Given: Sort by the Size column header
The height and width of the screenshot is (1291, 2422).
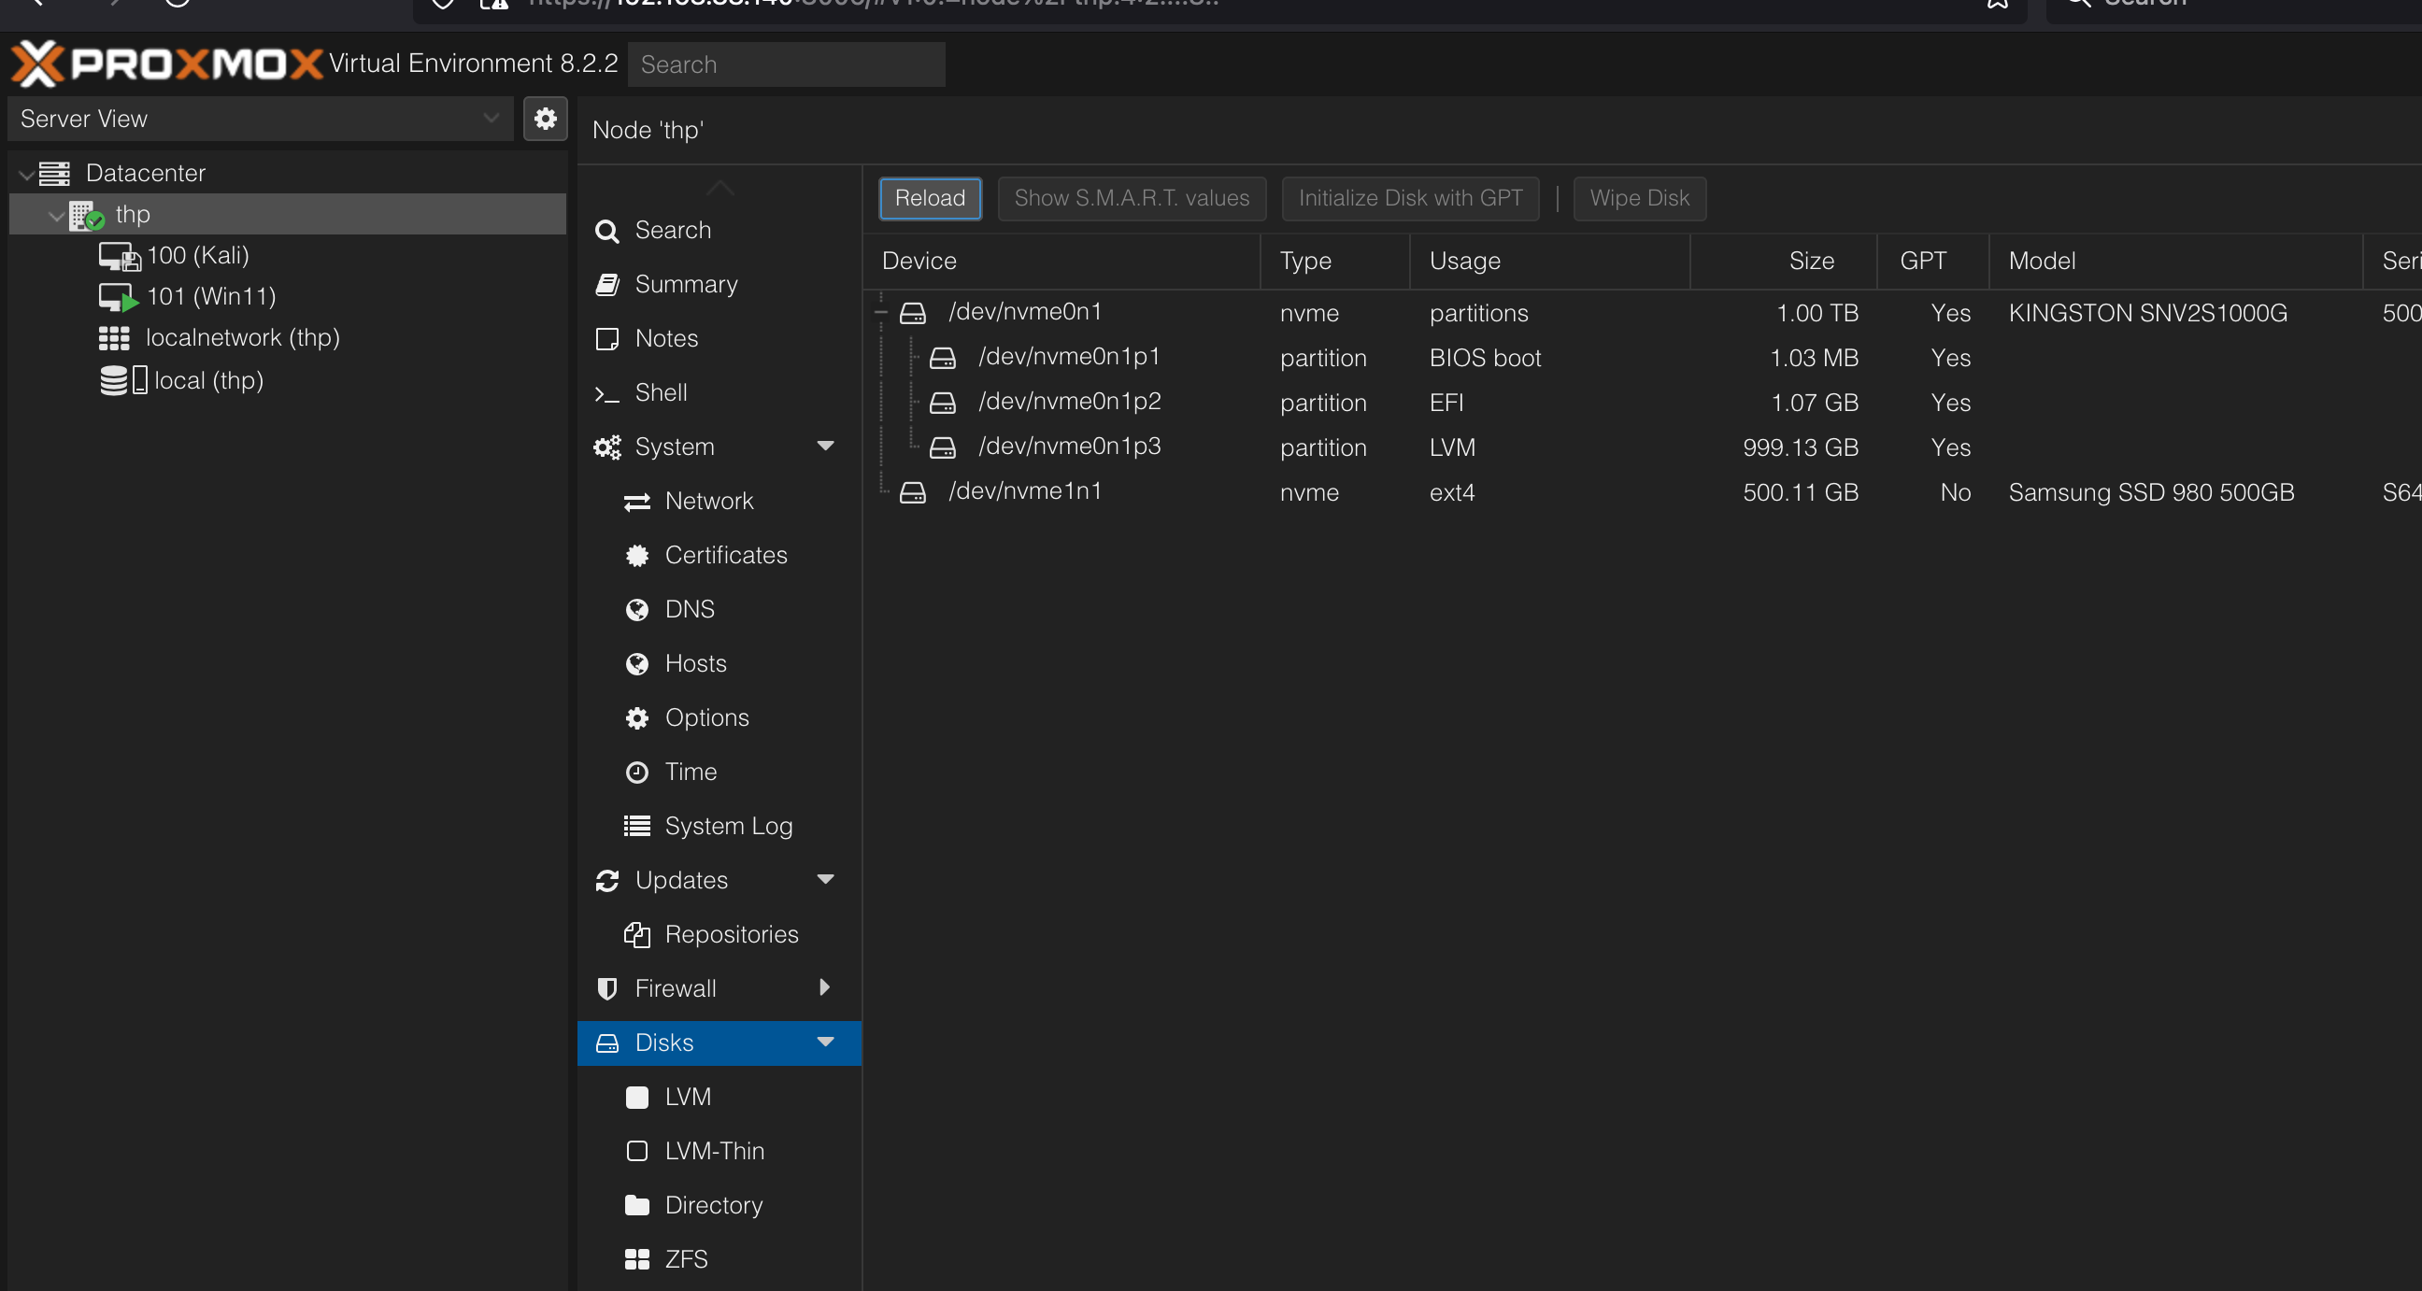Looking at the screenshot, I should 1810,261.
